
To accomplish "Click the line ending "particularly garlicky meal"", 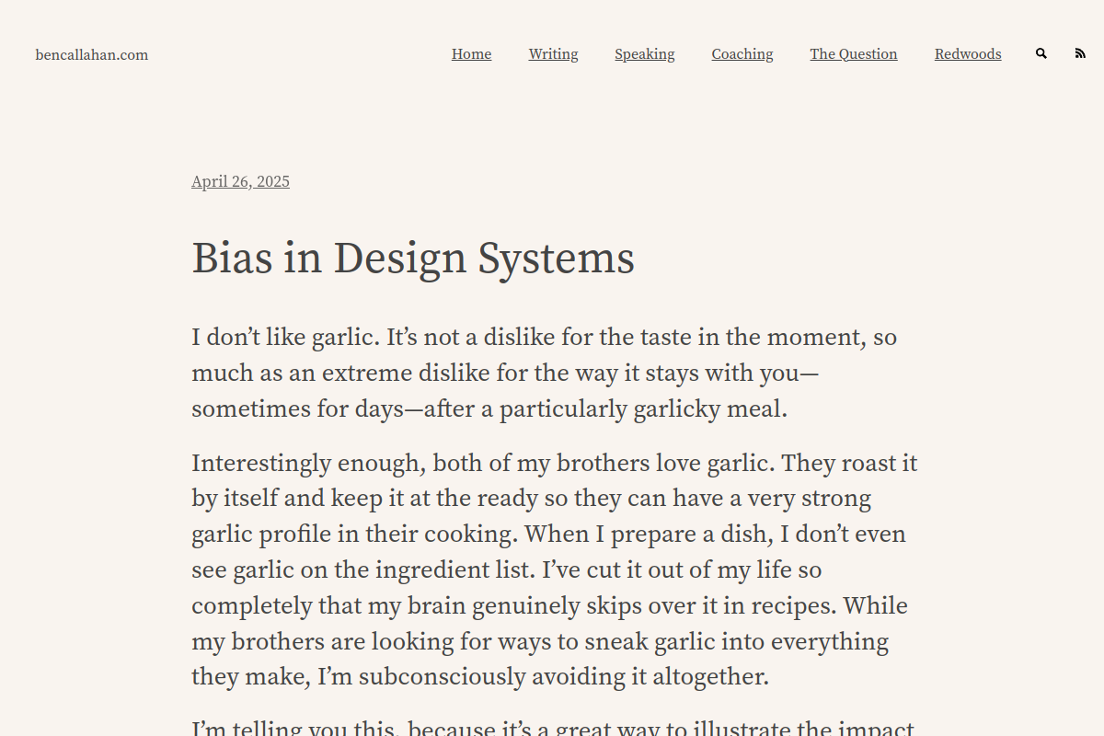I will (489, 409).
